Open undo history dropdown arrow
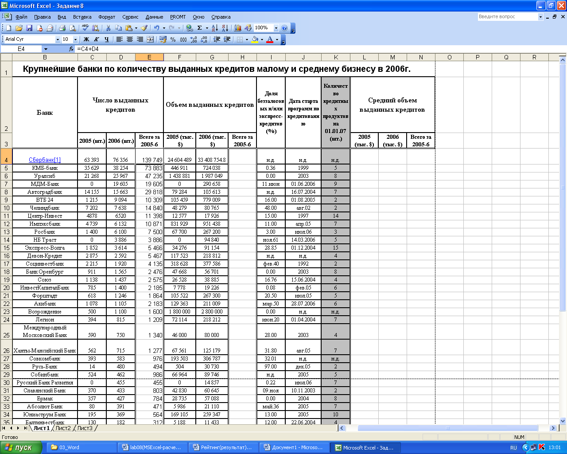 click(163, 28)
